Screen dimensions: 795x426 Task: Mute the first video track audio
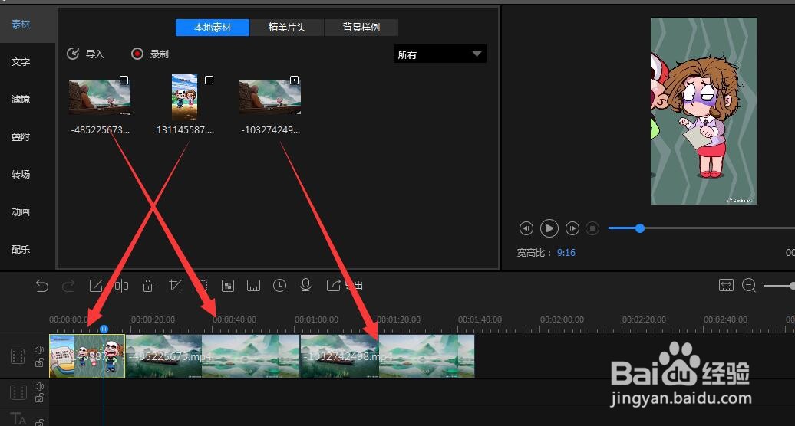tap(39, 349)
